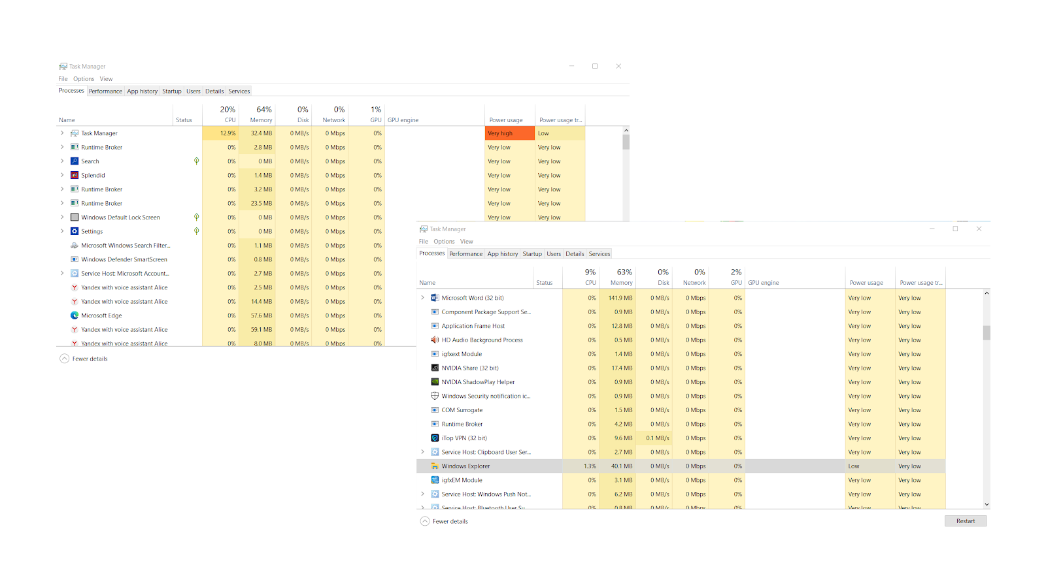Expand the Service Host: Microsoft Account row
This screenshot has height=580, width=1046.
pyautogui.click(x=62, y=274)
